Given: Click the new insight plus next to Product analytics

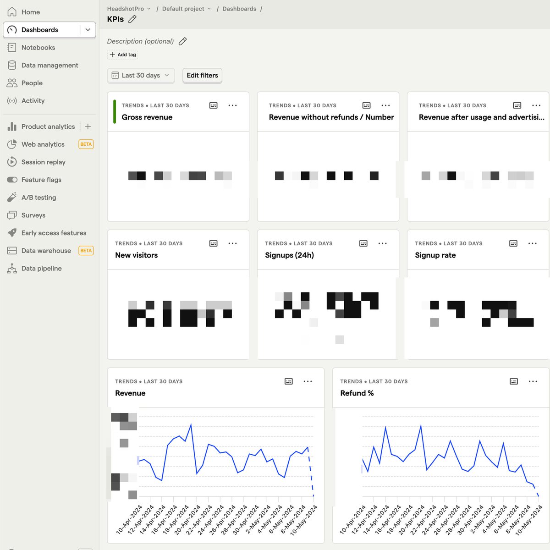Looking at the screenshot, I should pyautogui.click(x=88, y=126).
